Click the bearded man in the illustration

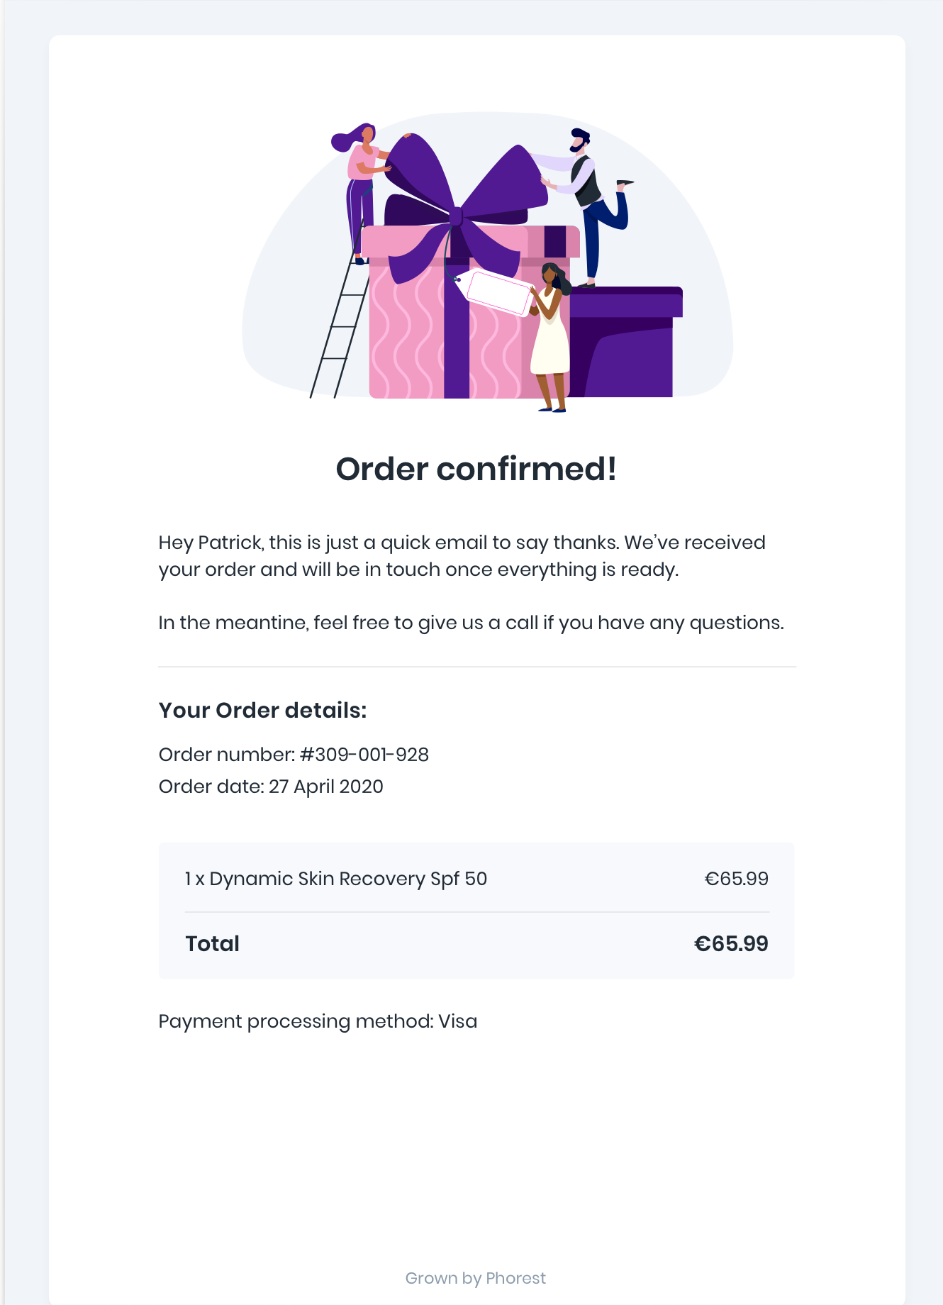587,206
